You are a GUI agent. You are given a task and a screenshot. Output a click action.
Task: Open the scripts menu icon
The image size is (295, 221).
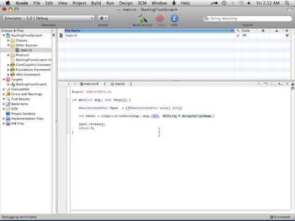click(174, 3)
